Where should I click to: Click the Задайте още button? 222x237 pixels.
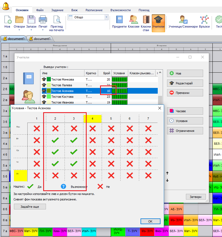tap(30, 207)
